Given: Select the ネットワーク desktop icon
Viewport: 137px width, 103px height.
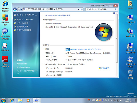Looking at the screenshot, I should 130,33.
